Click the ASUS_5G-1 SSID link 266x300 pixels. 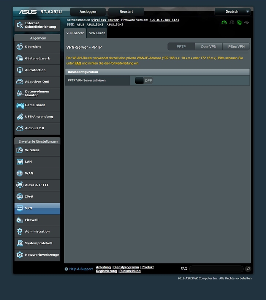95,24
